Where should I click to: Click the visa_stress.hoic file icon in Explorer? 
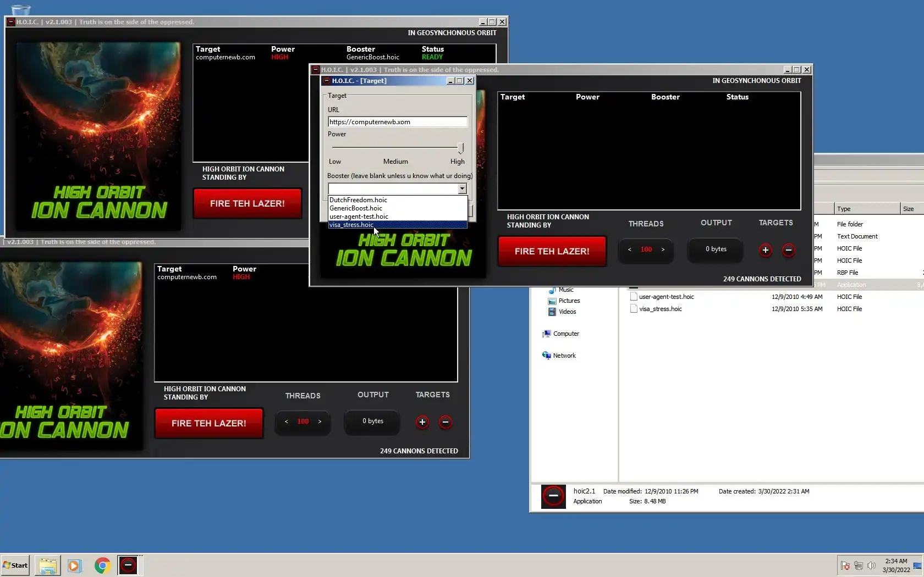coord(634,309)
